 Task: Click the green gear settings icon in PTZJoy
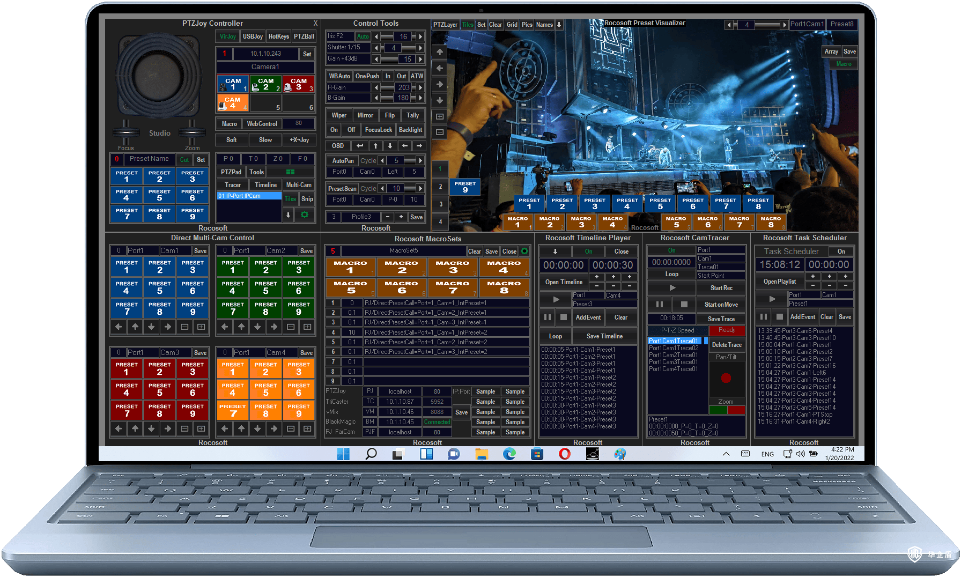[x=305, y=214]
